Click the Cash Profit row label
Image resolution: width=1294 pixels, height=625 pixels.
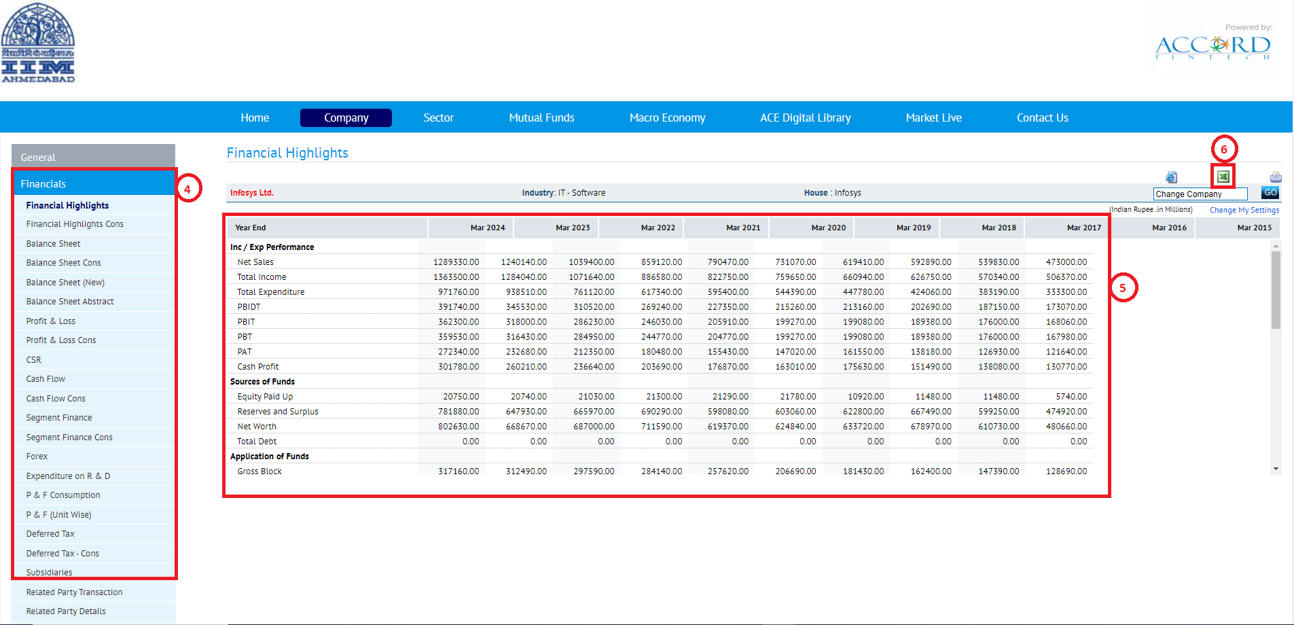[258, 367]
